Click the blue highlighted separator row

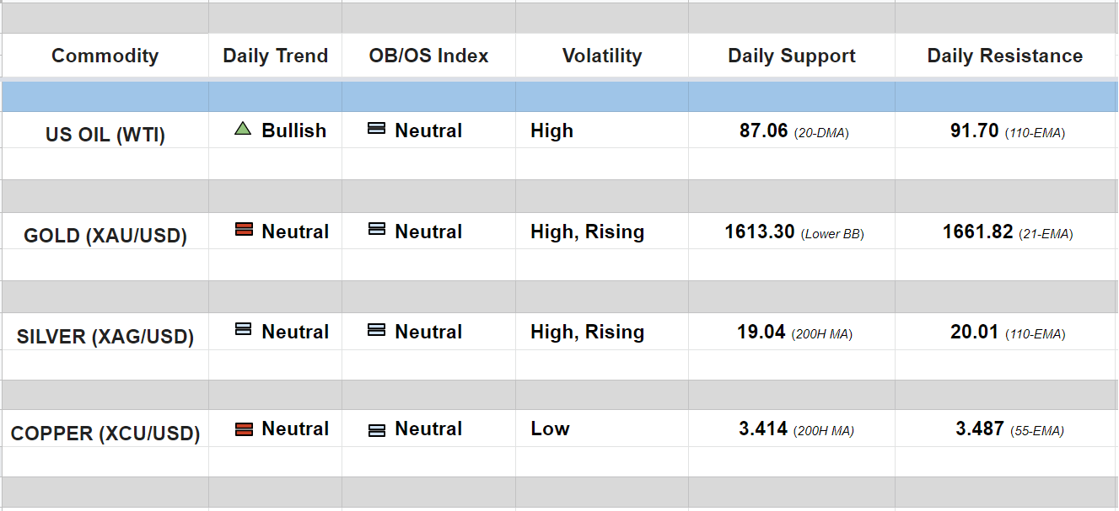559,97
